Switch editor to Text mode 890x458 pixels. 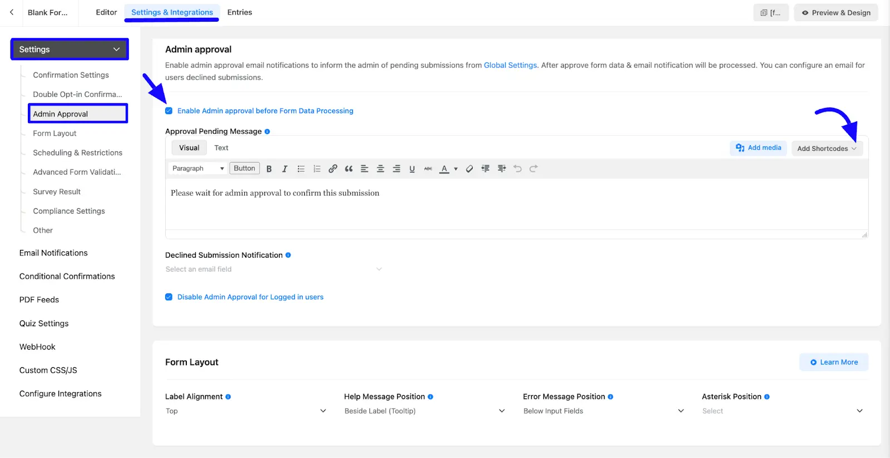pos(221,148)
